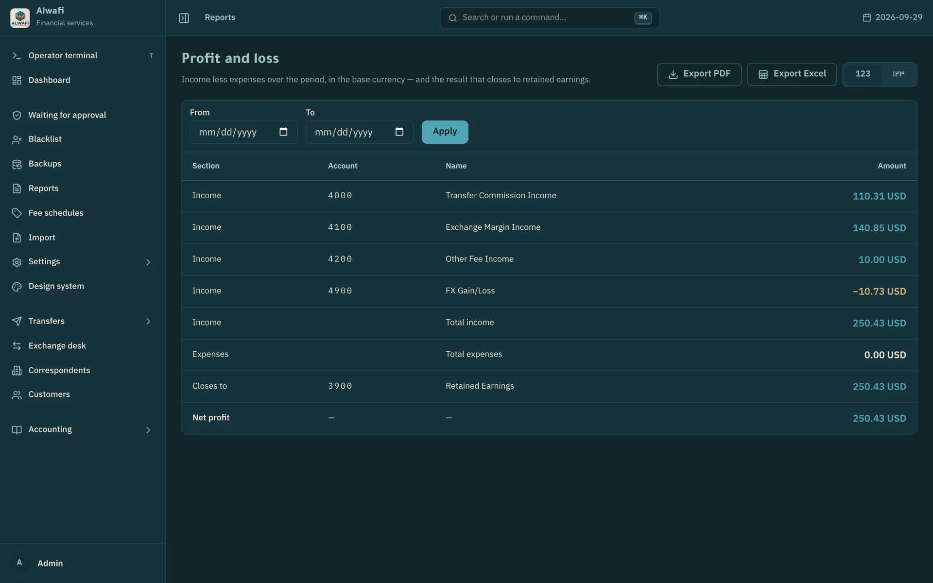Viewport: 933px width, 583px height.
Task: Click the Transfers paper plane icon
Action: (x=17, y=321)
